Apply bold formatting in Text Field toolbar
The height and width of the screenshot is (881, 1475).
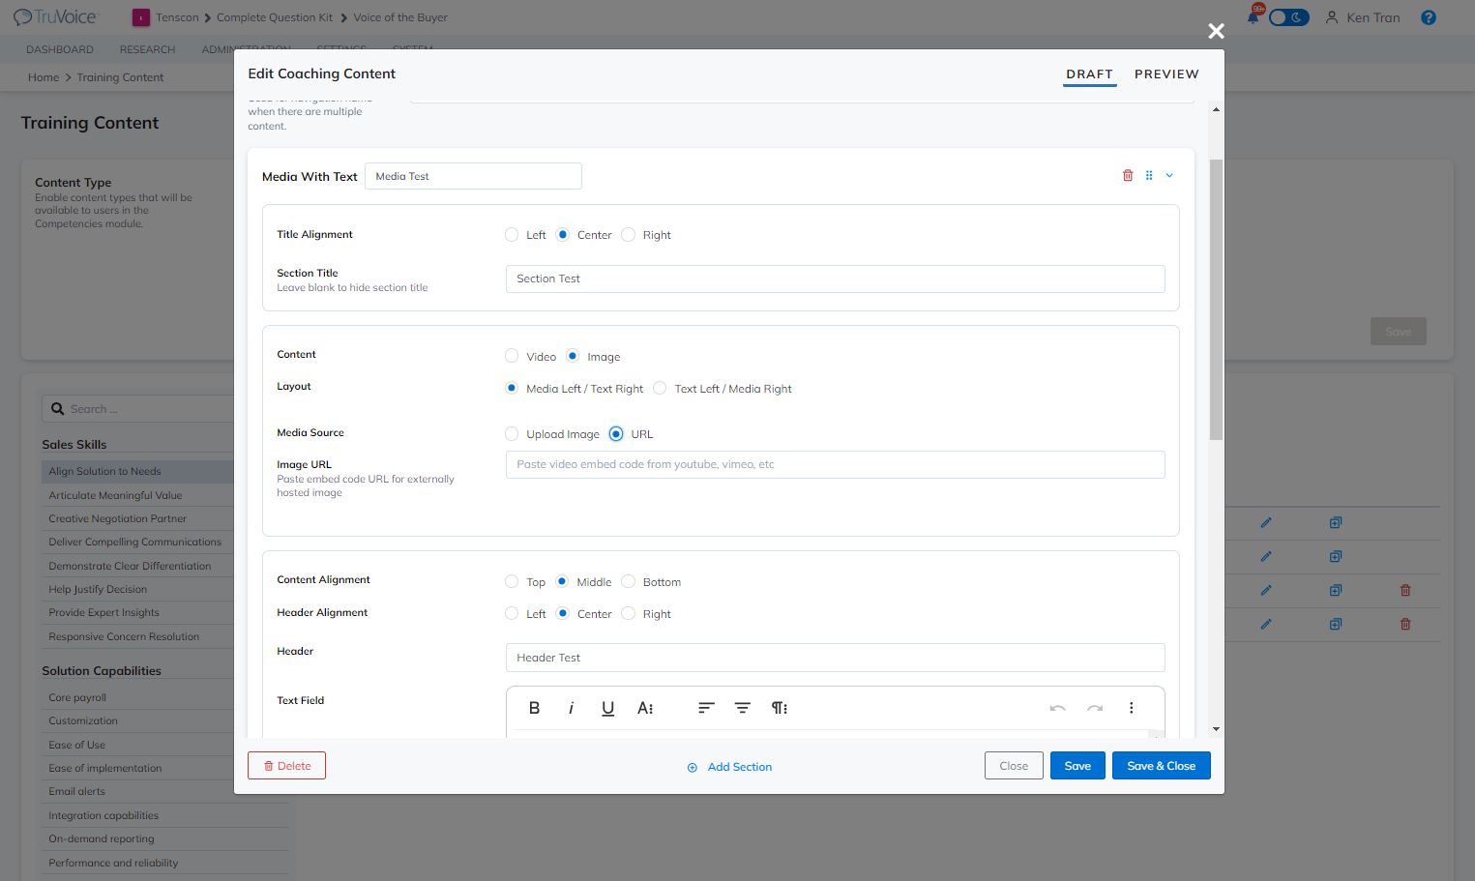coord(534,708)
